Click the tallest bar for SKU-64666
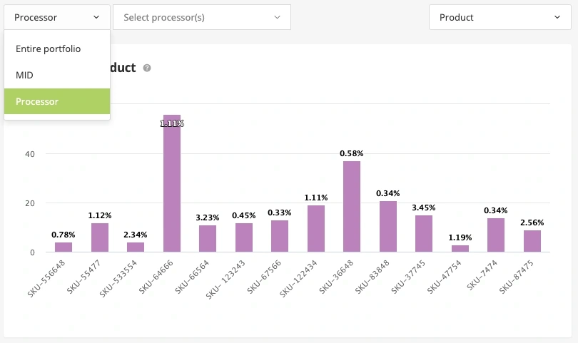The width and height of the screenshot is (578, 343). (x=172, y=185)
